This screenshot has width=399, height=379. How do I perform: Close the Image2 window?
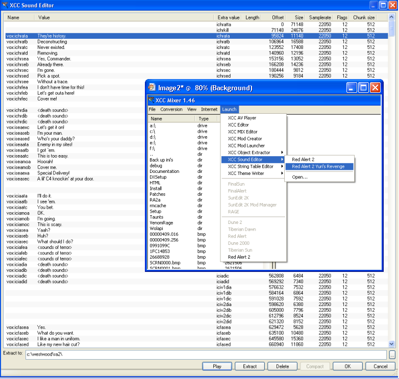pos(375,88)
